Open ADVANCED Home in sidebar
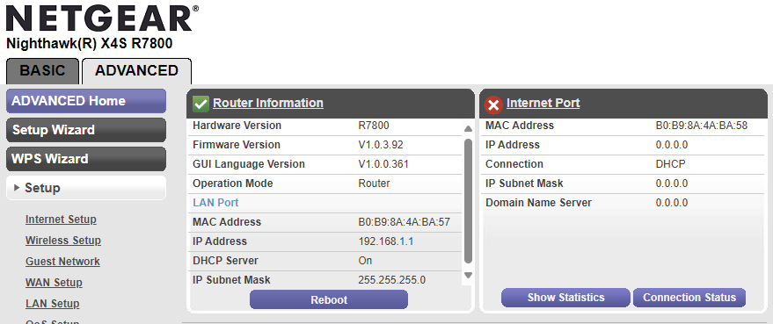Image resolution: width=773 pixels, height=324 pixels. [x=86, y=101]
